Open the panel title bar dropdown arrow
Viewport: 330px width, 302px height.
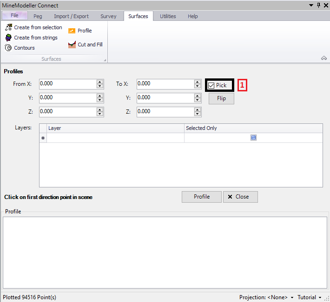tap(311, 5)
